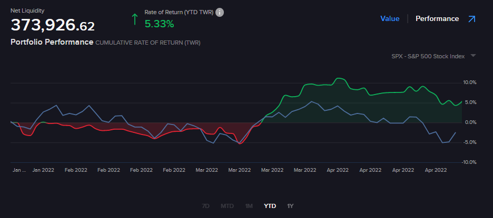
Task: Click the green up arrow return indicator
Action: coord(135,19)
